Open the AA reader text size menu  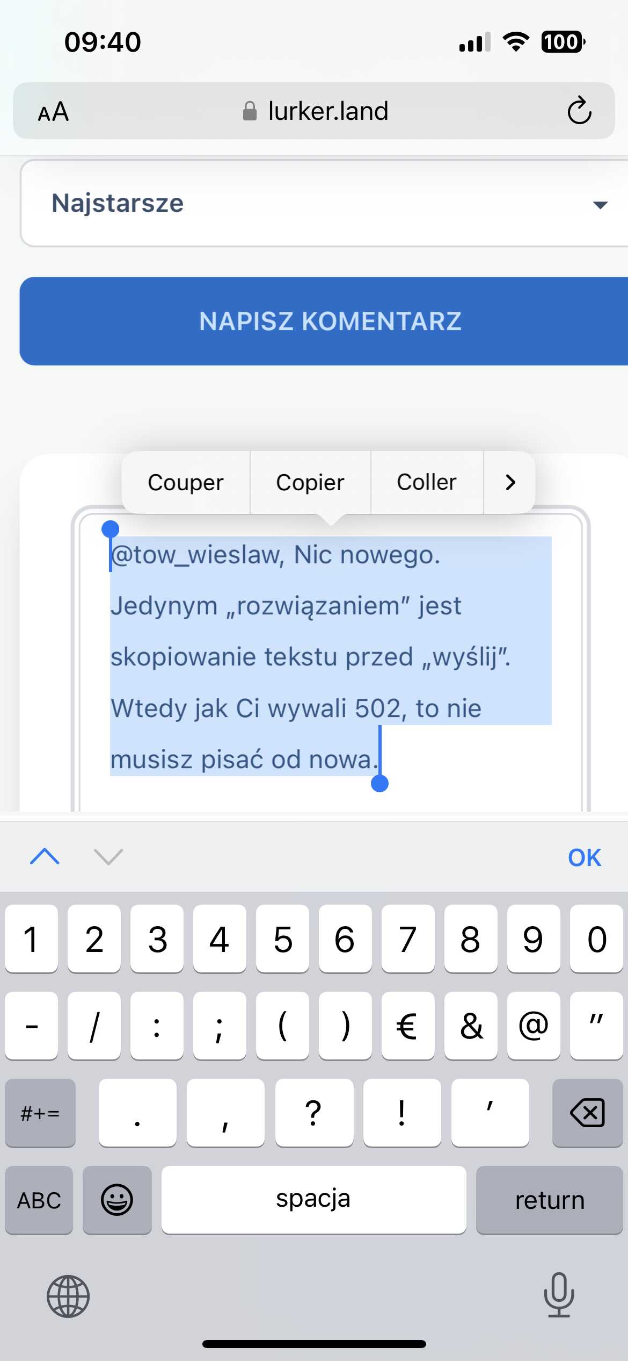[x=53, y=112]
